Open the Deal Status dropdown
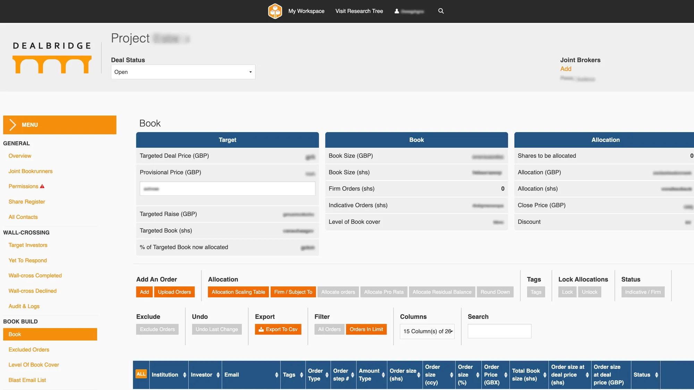Screen dimensions: 694x390 click(183, 72)
